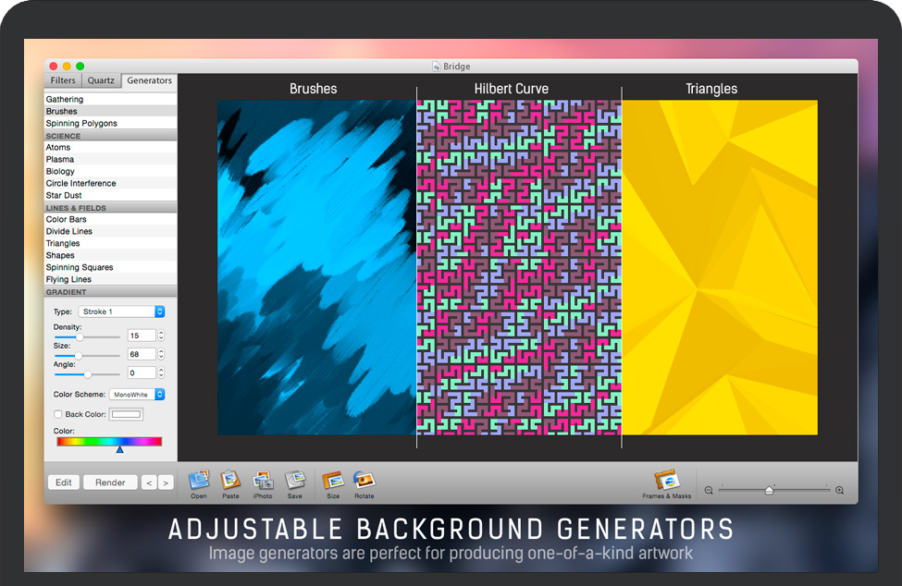Click the Open toolbar icon
The image size is (902, 586).
pyautogui.click(x=199, y=481)
